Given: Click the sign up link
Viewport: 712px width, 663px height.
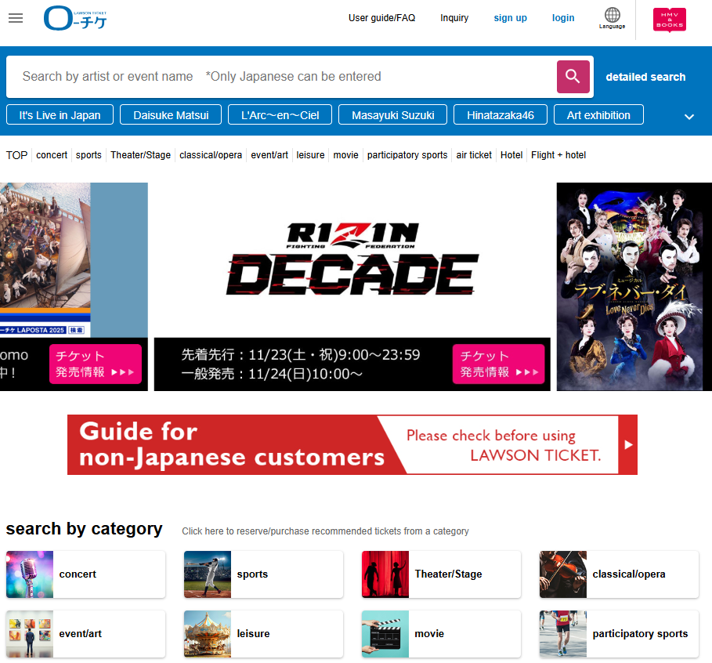Looking at the screenshot, I should point(510,18).
